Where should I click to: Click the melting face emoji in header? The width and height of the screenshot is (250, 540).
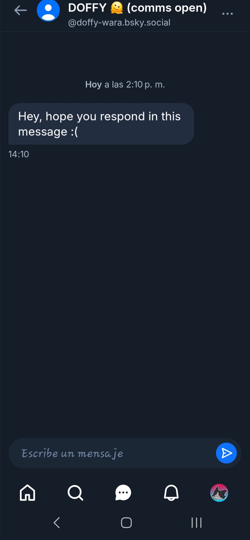tap(117, 8)
